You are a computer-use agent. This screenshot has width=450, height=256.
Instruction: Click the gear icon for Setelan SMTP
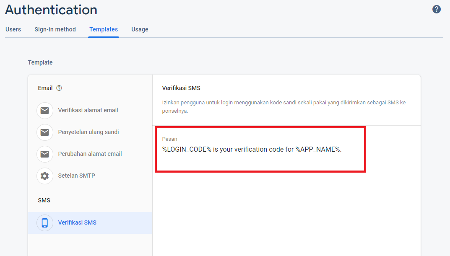coord(45,176)
